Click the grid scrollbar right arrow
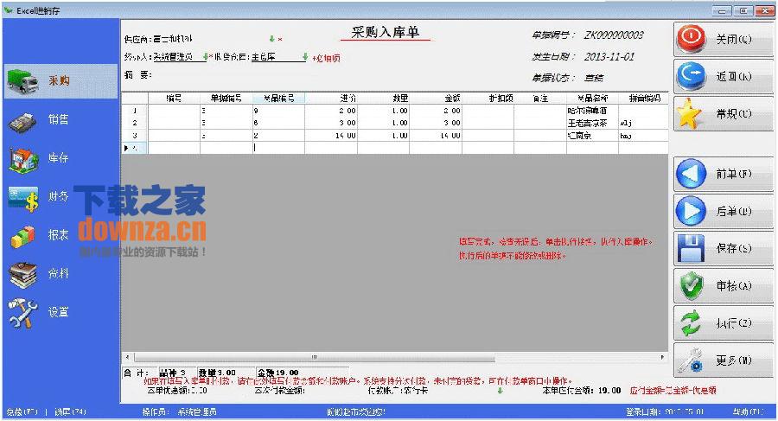Image resolution: width=778 pixels, height=421 pixels. (662, 357)
